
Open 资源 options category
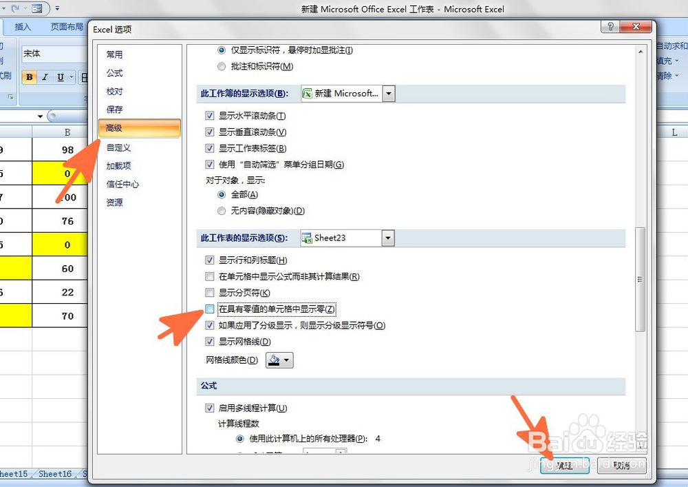point(114,203)
